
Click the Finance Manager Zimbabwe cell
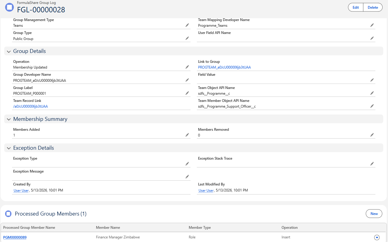[118, 237]
